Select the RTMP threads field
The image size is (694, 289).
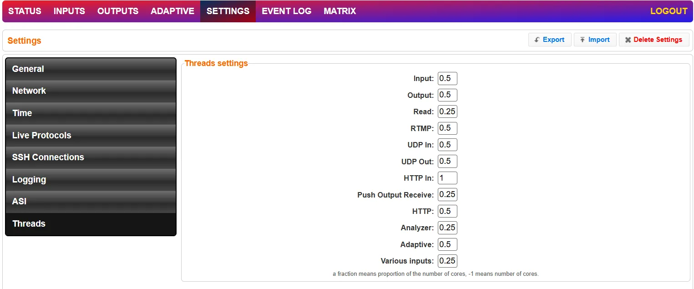(x=447, y=128)
